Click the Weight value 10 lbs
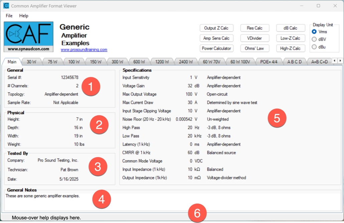The height and width of the screenshot is (223, 344). (x=79, y=144)
